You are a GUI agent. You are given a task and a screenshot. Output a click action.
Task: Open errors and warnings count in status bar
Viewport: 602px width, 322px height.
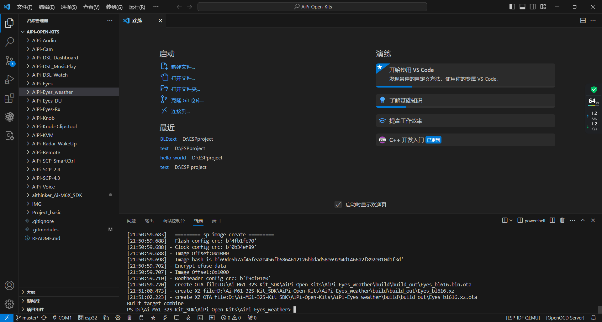(231, 318)
